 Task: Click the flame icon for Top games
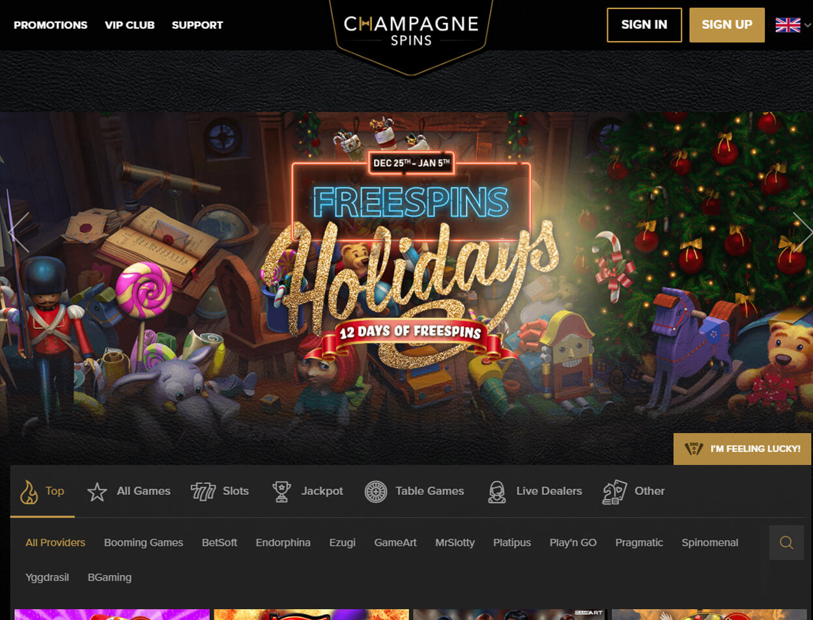coord(29,492)
